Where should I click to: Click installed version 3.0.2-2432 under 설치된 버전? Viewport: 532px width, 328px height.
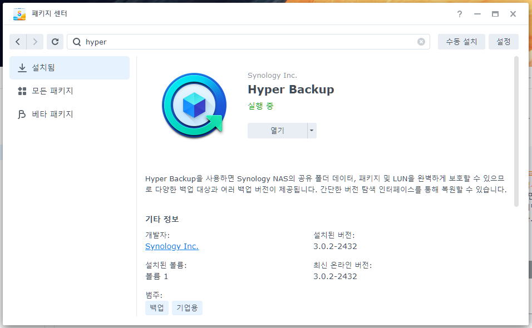[x=335, y=246]
